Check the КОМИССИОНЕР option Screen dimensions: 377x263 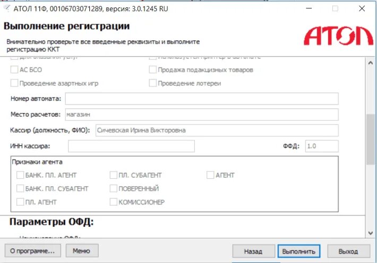click(114, 202)
